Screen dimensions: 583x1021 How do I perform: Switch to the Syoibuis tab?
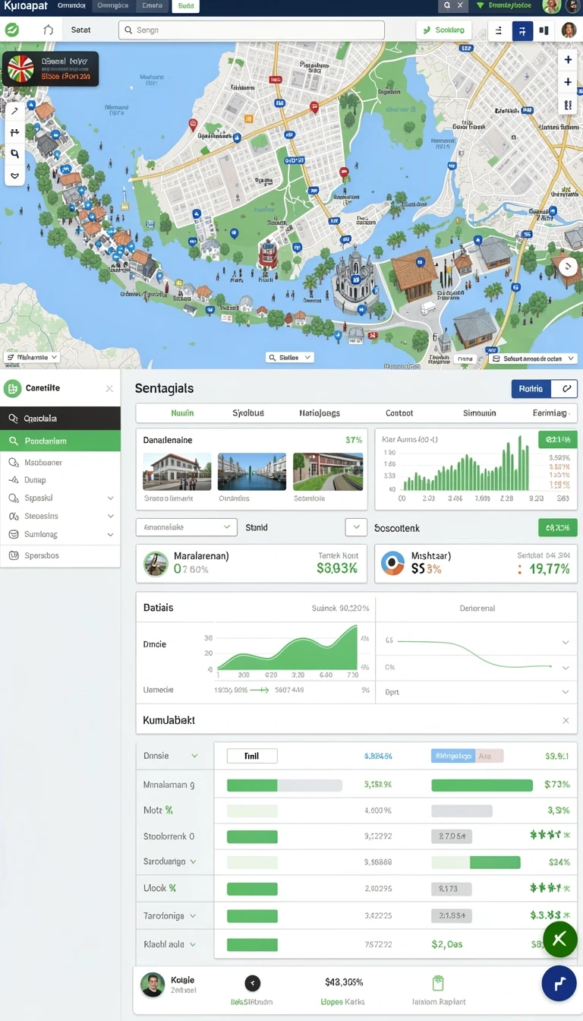coord(248,413)
